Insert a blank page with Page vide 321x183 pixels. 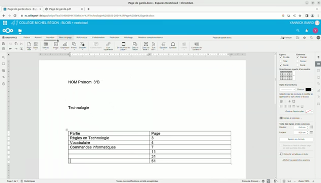click(29, 46)
